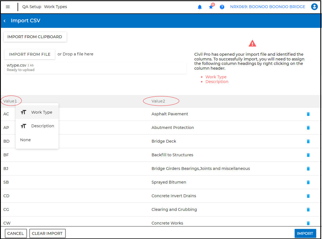Click the 'BF' code cell
Viewport: 322px width, 239px height.
(6, 155)
